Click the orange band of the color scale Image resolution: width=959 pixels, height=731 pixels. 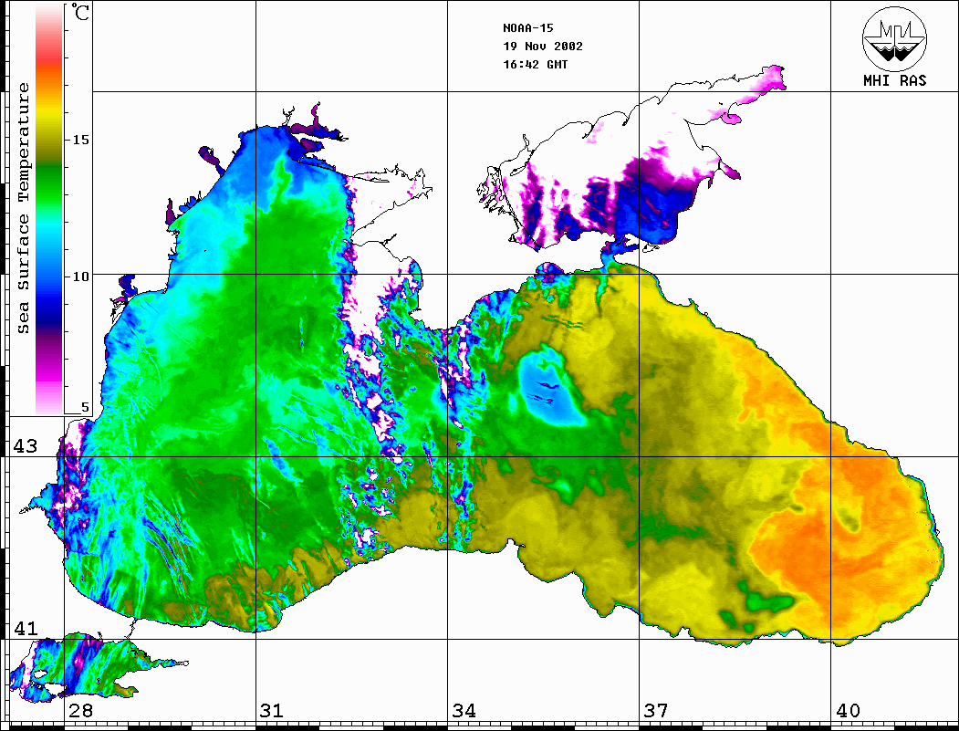point(49,79)
